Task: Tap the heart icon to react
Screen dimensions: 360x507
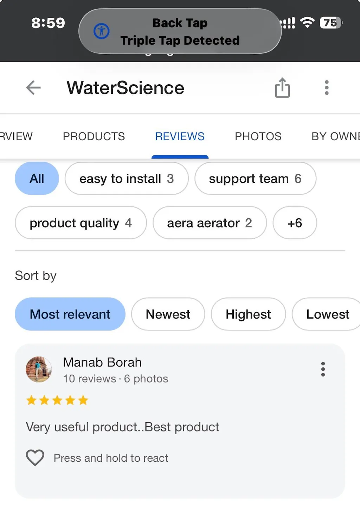Action: pyautogui.click(x=35, y=458)
